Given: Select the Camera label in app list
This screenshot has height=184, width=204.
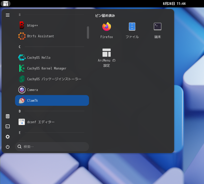Looking at the screenshot, I should (33, 90).
